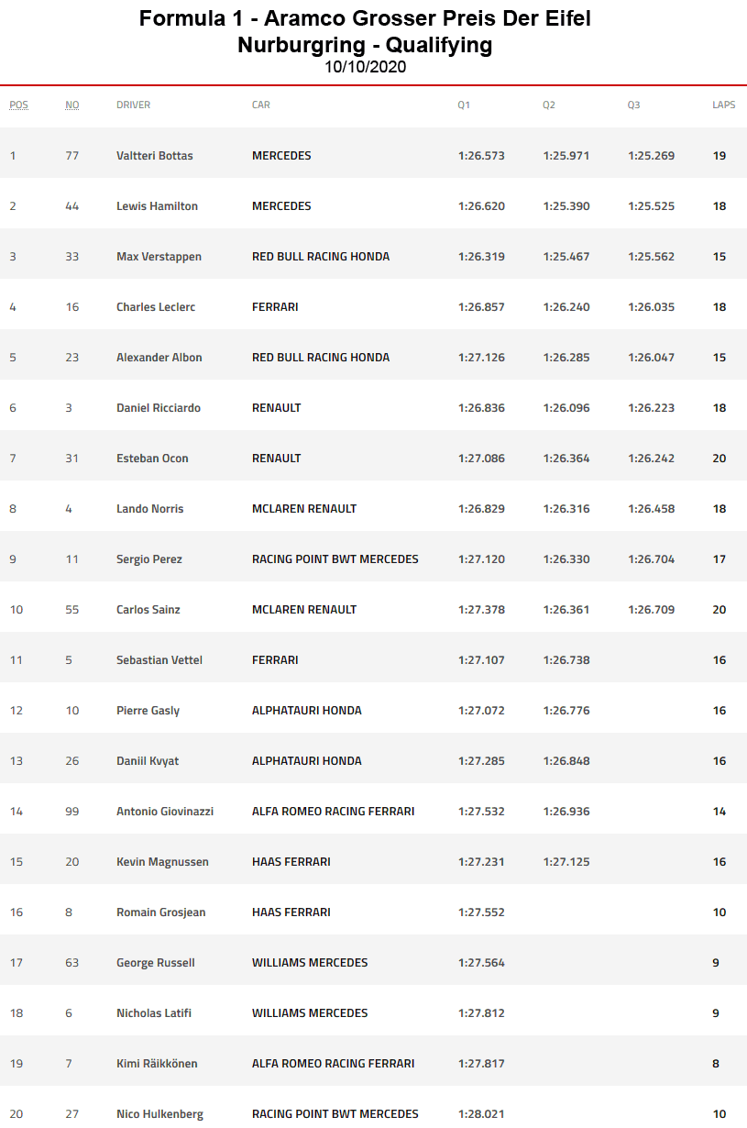Open Valtteri Bottas driver name
This screenshot has height=1128, width=747.
click(155, 156)
